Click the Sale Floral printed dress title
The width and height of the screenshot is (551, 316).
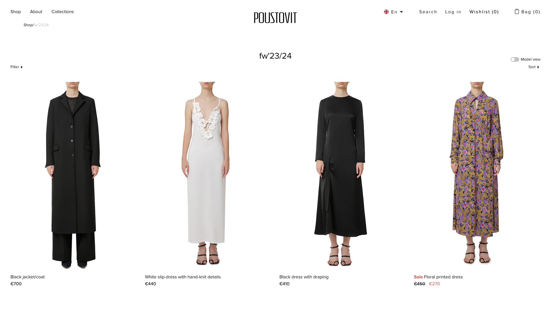coord(438,277)
